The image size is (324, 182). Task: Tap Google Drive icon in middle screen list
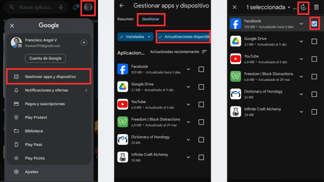tap(123, 87)
